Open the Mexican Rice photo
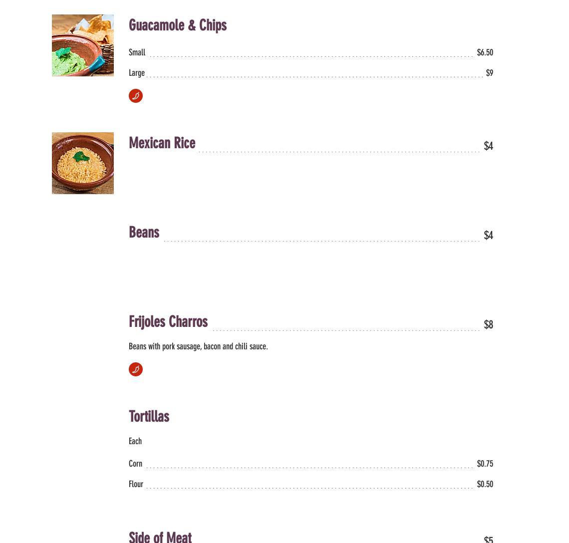 pyautogui.click(x=83, y=163)
